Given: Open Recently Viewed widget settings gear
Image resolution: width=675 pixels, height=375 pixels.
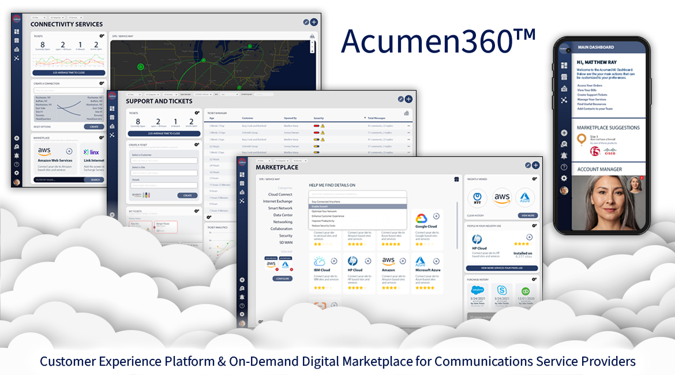Looking at the screenshot, I should [534, 179].
